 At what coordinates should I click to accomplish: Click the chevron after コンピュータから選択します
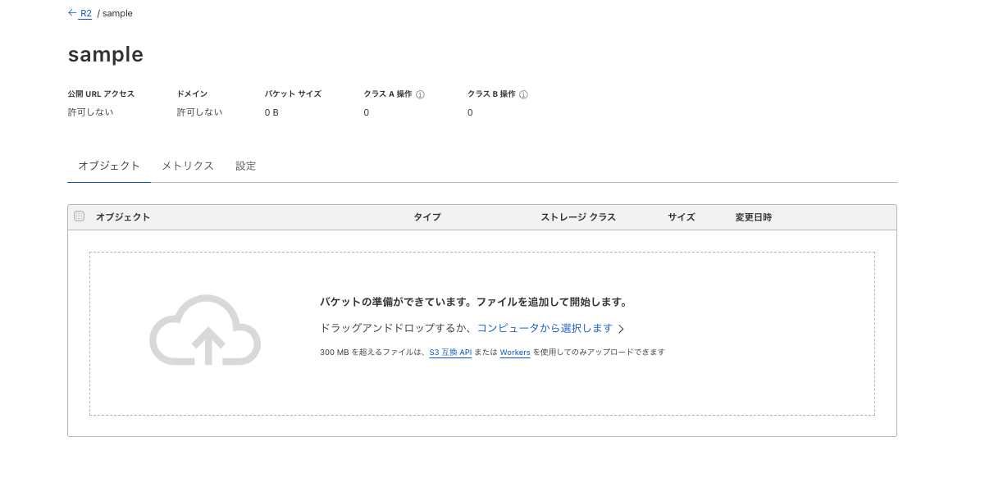tap(621, 329)
